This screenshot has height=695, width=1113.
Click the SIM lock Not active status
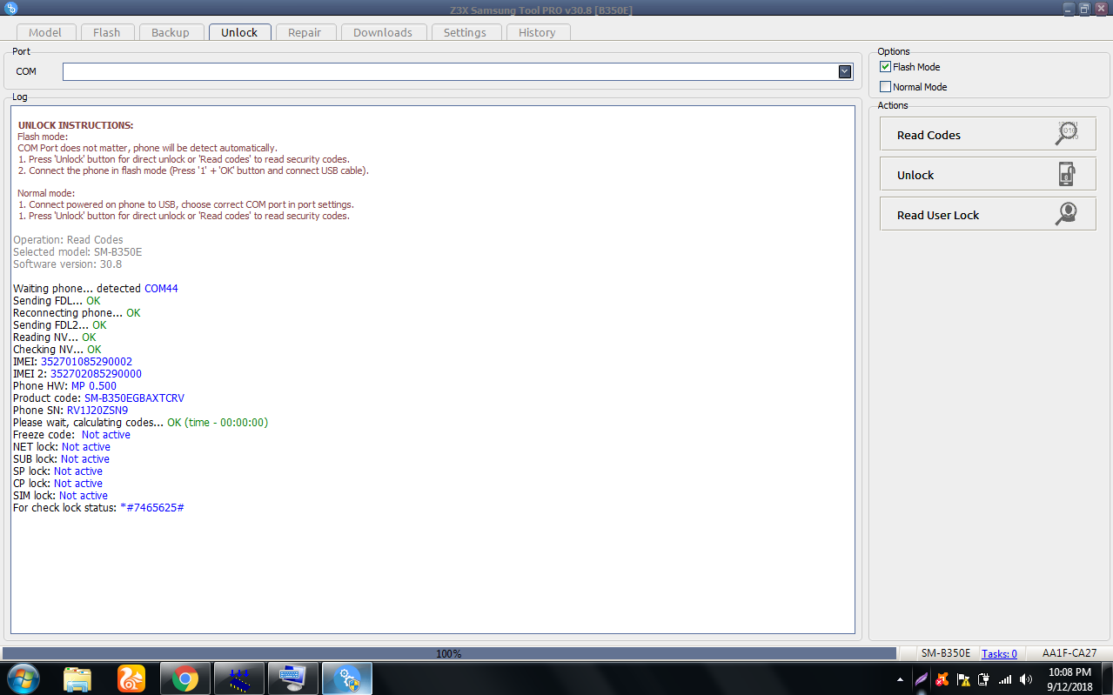84,495
